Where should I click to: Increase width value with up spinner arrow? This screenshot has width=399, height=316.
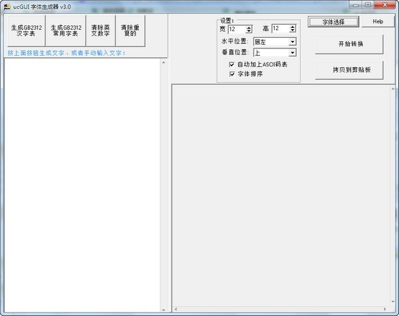249,27
